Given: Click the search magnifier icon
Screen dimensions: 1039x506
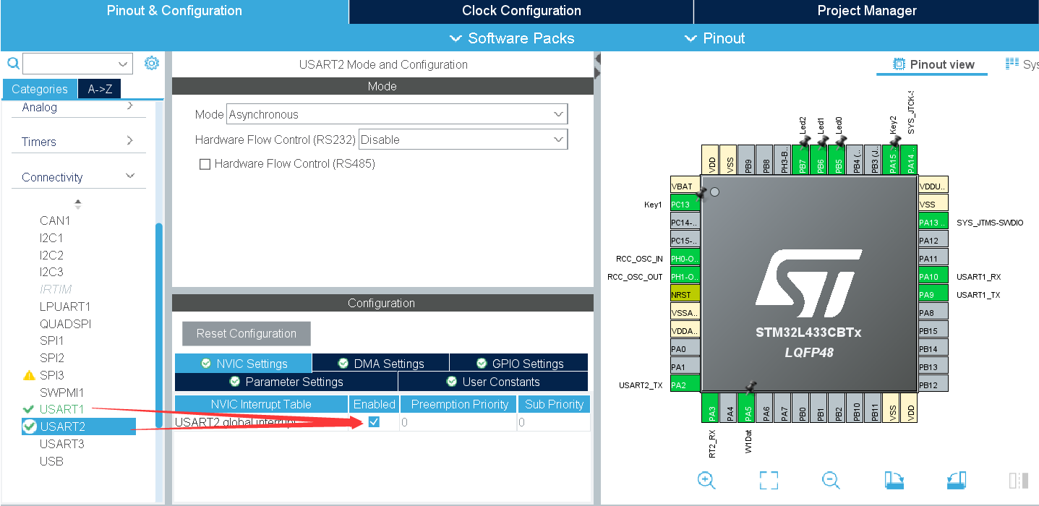Looking at the screenshot, I should coord(12,64).
